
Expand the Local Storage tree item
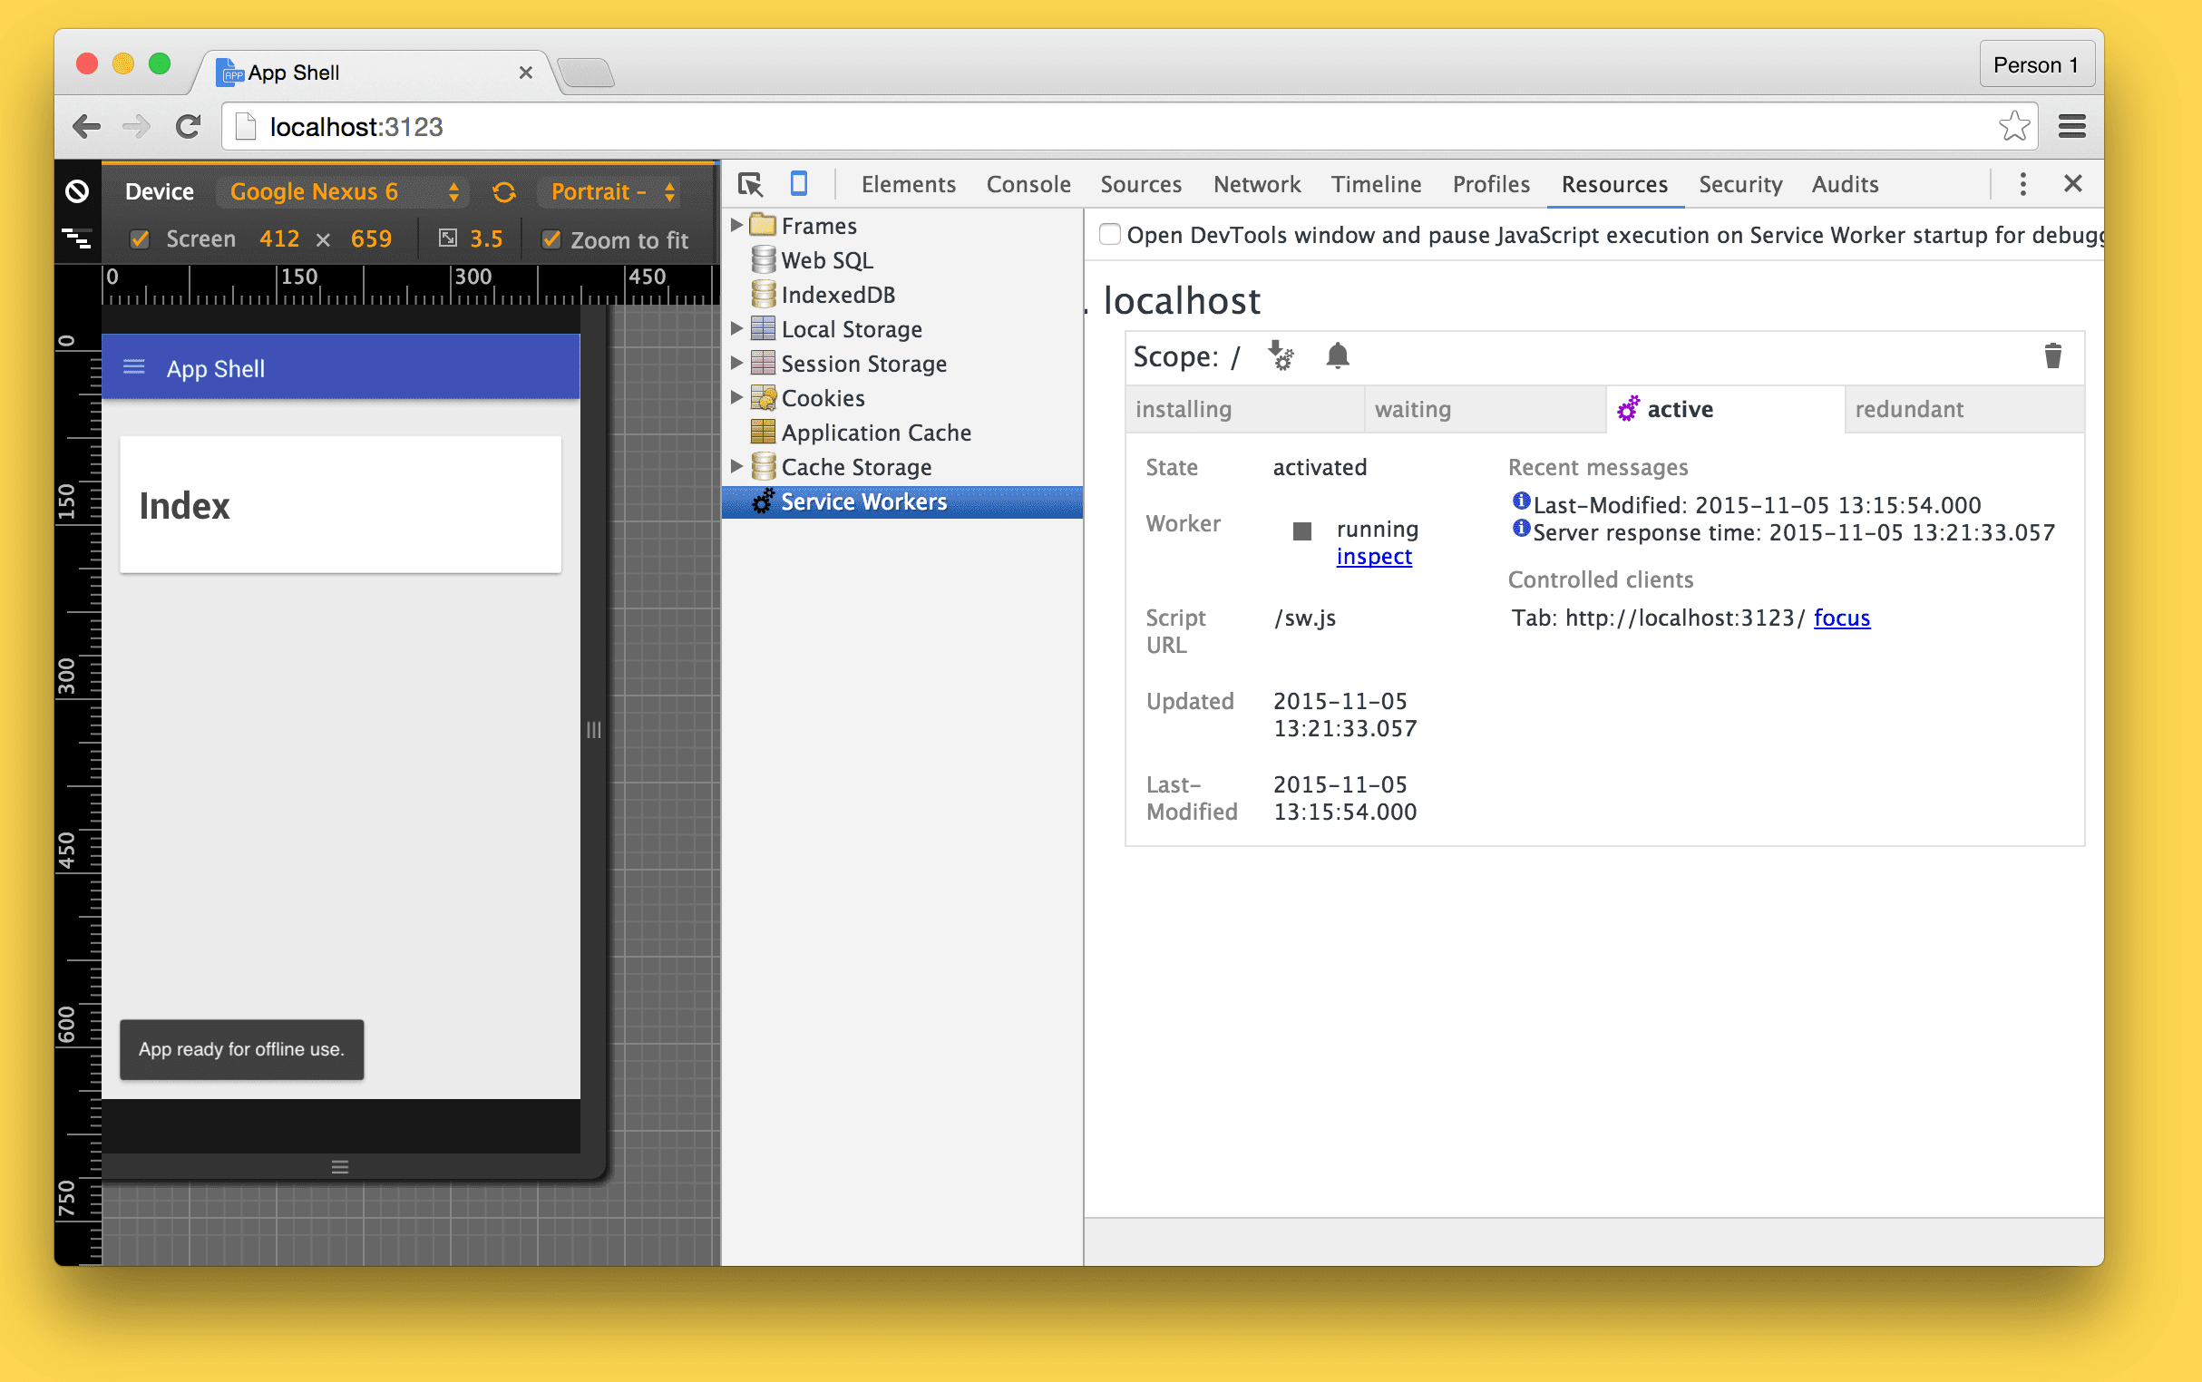(x=740, y=328)
